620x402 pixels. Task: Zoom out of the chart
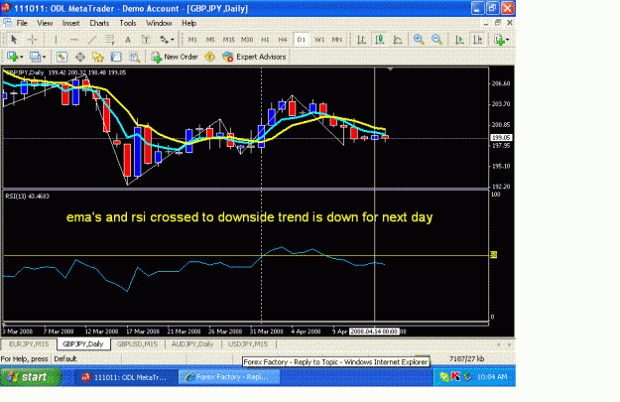(436, 39)
